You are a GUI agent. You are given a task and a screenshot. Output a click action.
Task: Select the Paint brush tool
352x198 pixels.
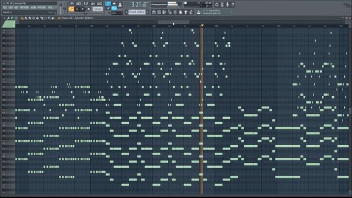click(26, 18)
